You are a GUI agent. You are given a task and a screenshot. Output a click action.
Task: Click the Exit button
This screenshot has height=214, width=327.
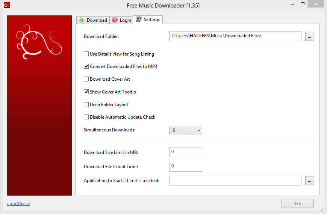pos(298,203)
